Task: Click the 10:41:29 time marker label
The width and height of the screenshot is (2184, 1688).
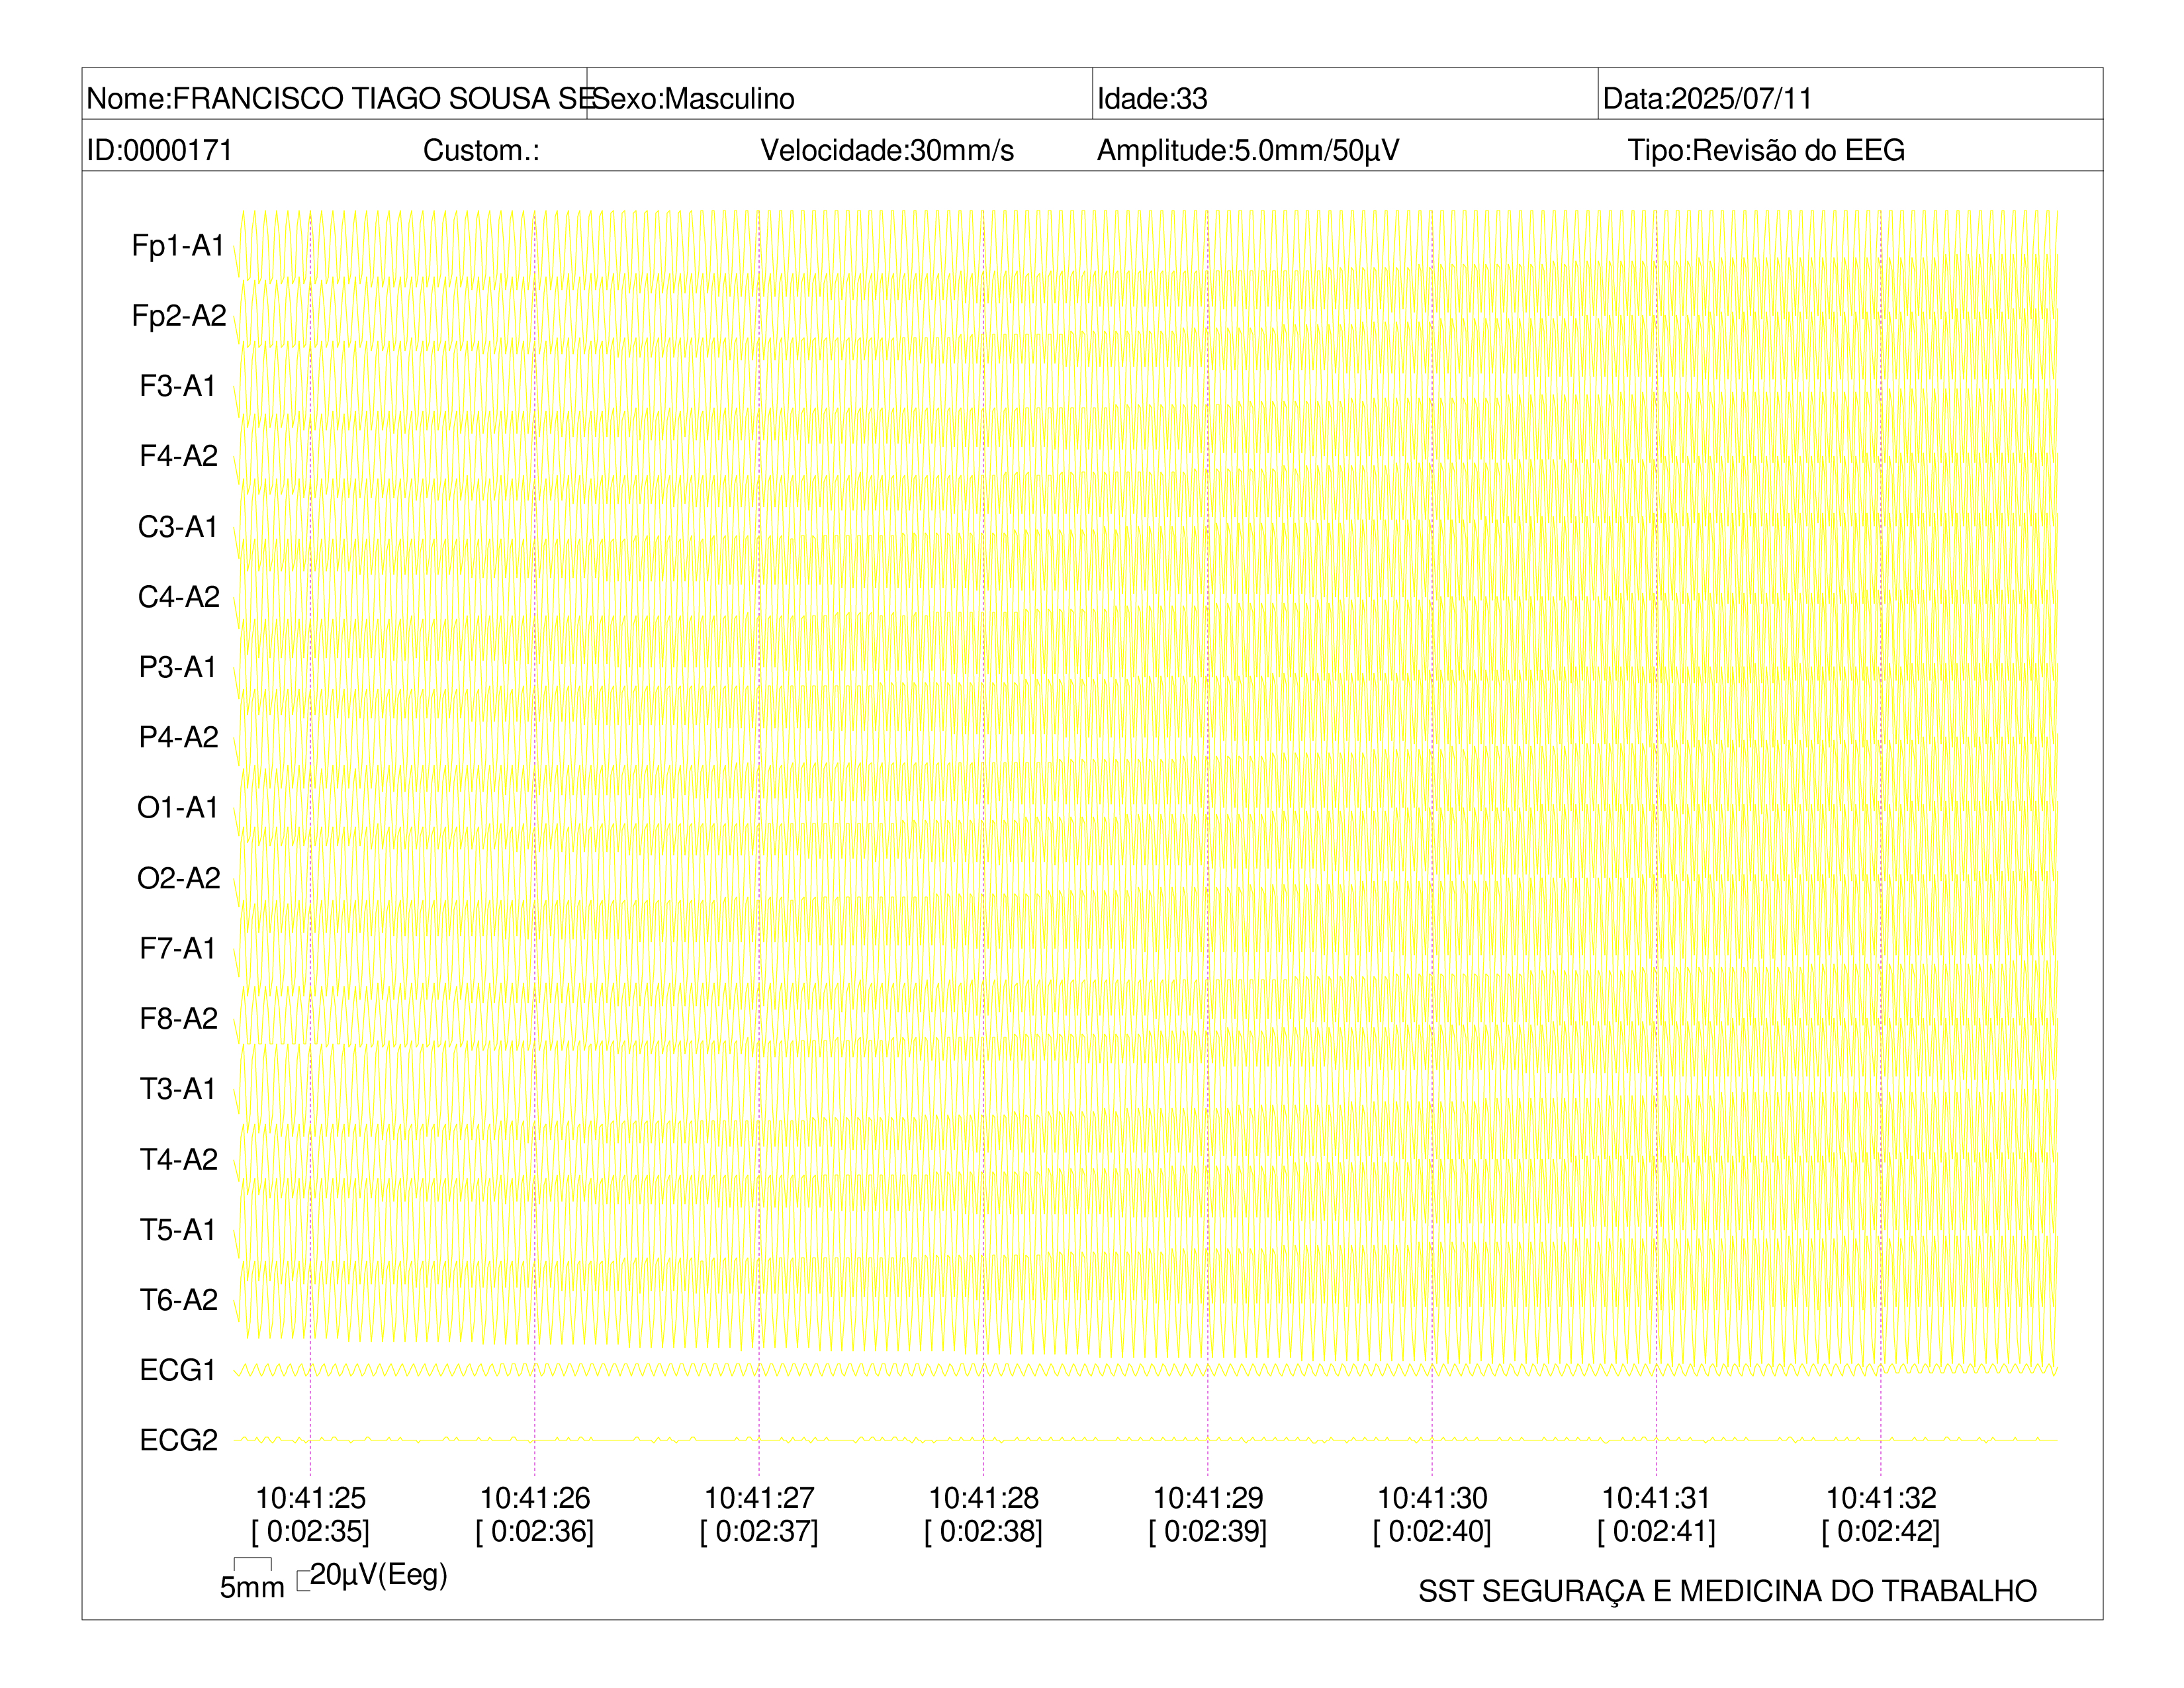Action: 1208,1498
